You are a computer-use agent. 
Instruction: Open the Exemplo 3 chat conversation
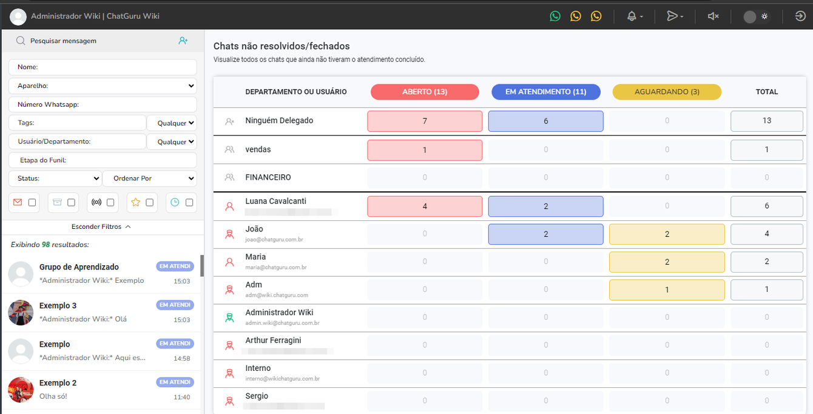pyautogui.click(x=101, y=313)
